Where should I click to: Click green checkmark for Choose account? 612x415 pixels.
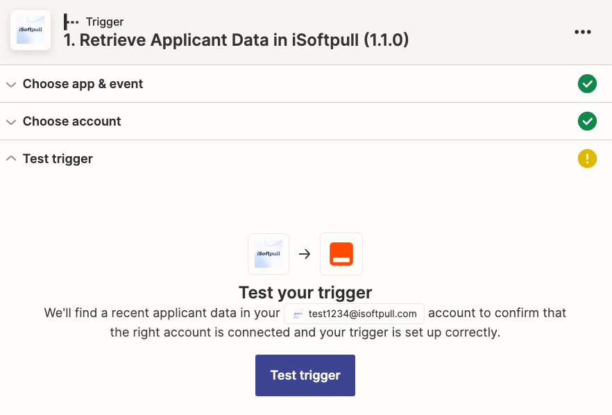[x=587, y=121]
